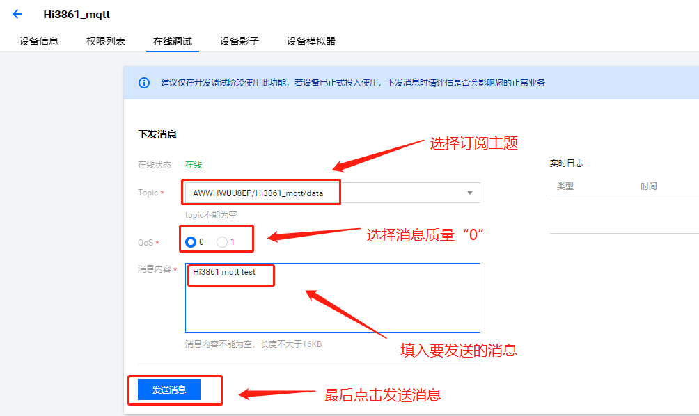Click the 实时日志 heading
This screenshot has height=416, width=699.
567,163
